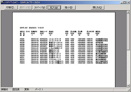The height and width of the screenshot is (92, 131).
Task: Click the 印刷(T) print button
Action: [x=11, y=7]
